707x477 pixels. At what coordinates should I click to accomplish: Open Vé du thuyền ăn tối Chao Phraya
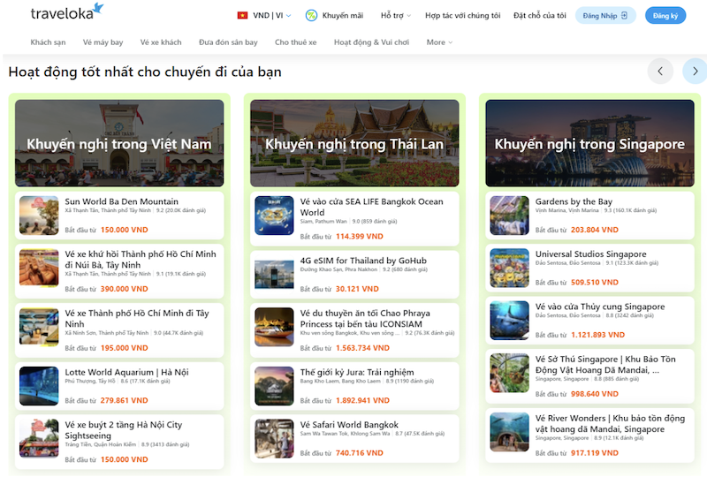click(365, 318)
